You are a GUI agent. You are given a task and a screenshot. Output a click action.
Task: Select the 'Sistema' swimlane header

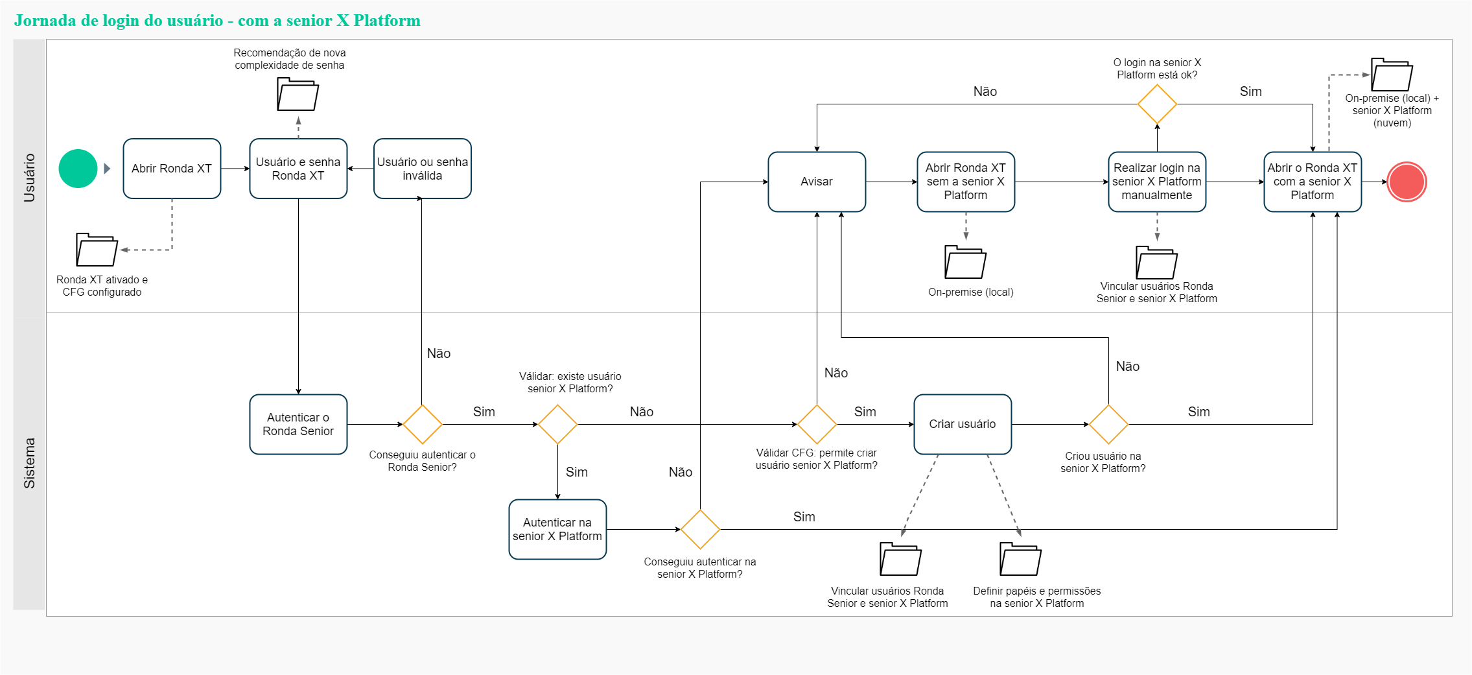[29, 463]
